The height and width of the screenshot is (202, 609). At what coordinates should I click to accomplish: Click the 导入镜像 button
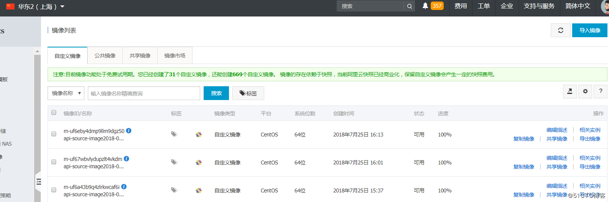coord(590,30)
